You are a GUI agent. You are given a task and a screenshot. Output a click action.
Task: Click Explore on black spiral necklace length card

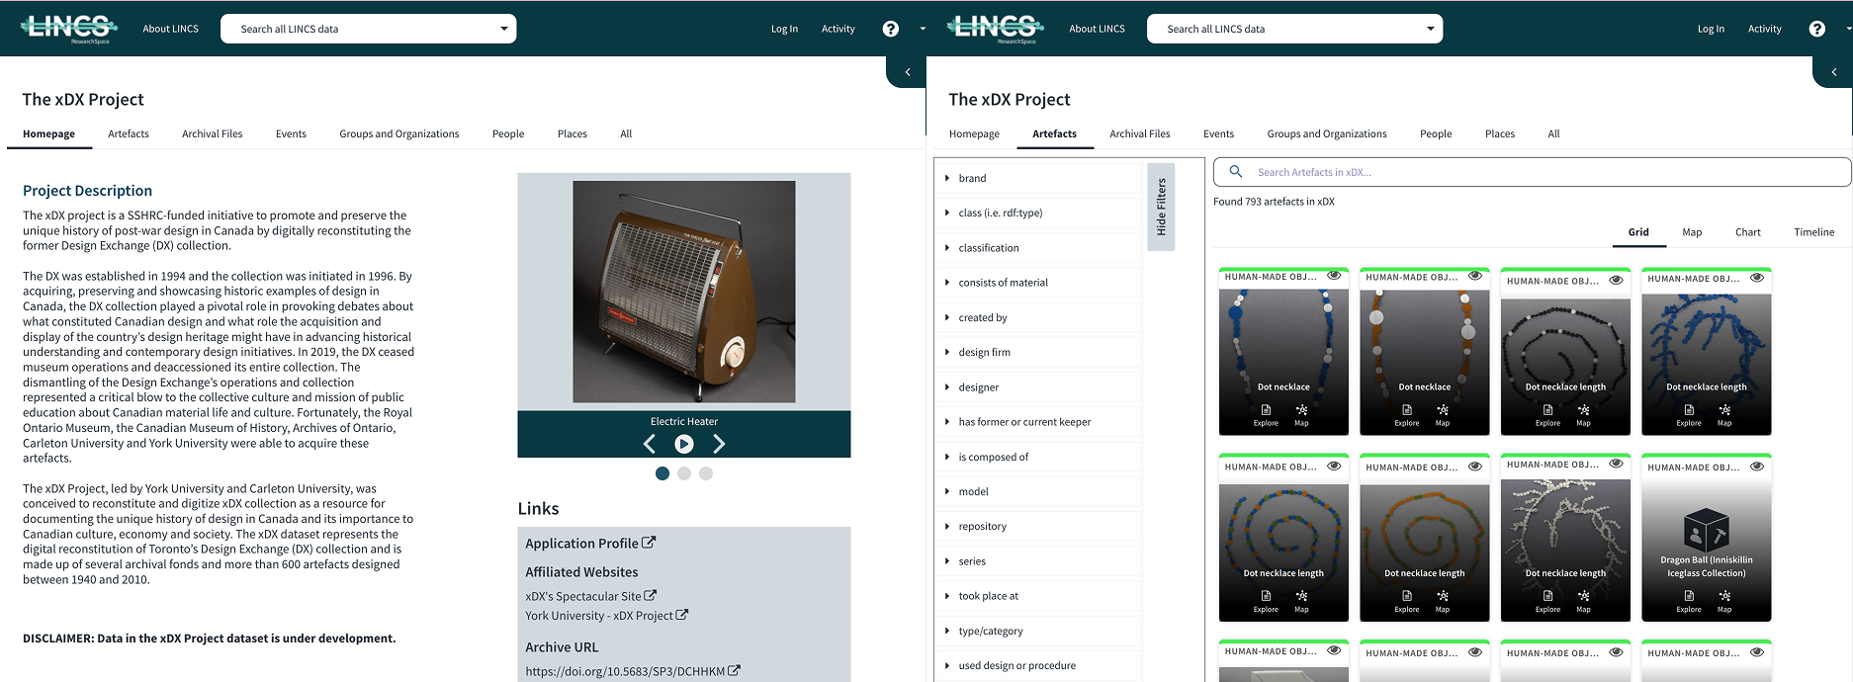(x=1547, y=414)
